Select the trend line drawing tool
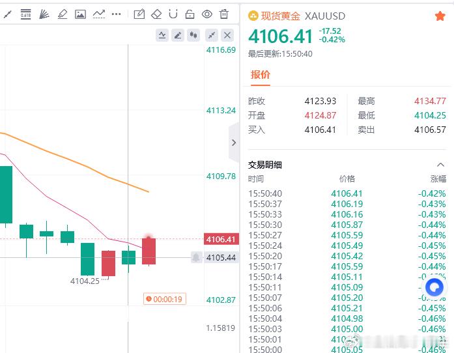Image resolution: width=454 pixels, height=353 pixels. click(x=8, y=14)
